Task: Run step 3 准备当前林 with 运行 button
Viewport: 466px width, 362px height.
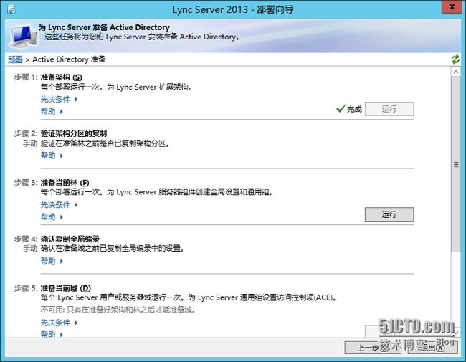Action: [389, 214]
